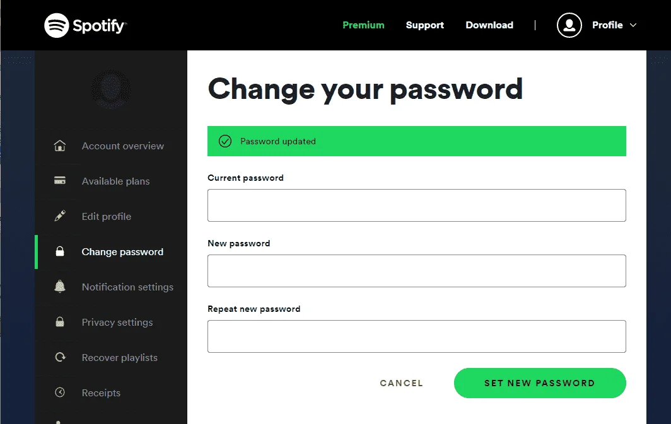
Task: Cancel the password change
Action: (401, 383)
